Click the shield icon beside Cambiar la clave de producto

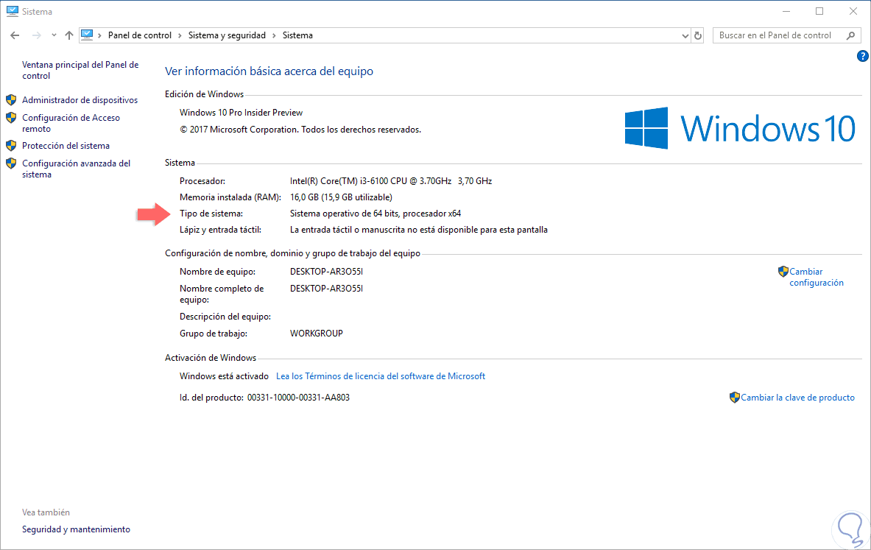pos(734,397)
